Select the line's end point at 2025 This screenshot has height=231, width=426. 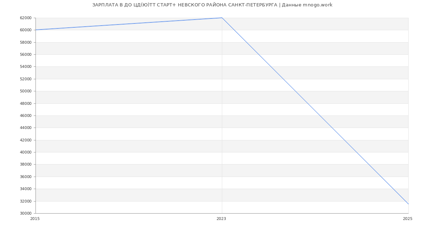(408, 204)
